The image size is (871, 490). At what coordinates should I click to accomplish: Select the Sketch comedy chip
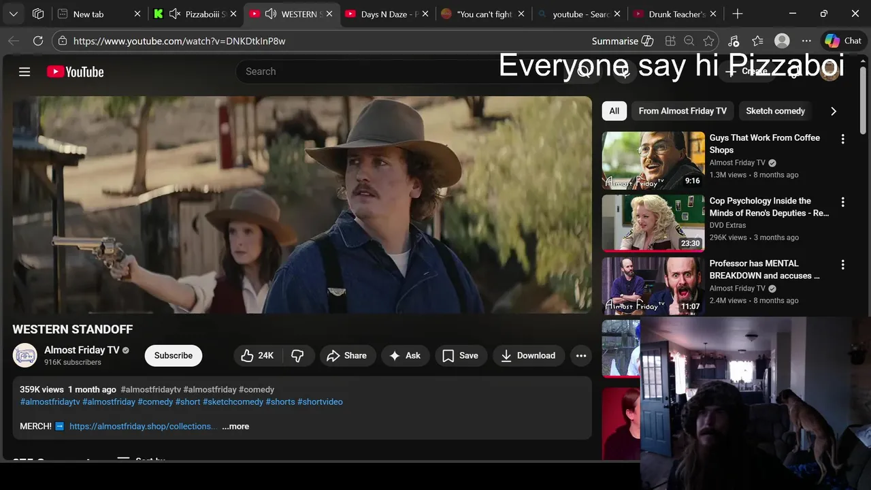(x=775, y=111)
